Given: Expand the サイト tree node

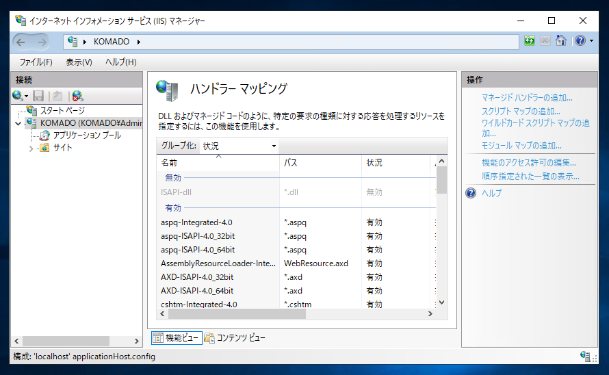Looking at the screenshot, I should point(31,148).
